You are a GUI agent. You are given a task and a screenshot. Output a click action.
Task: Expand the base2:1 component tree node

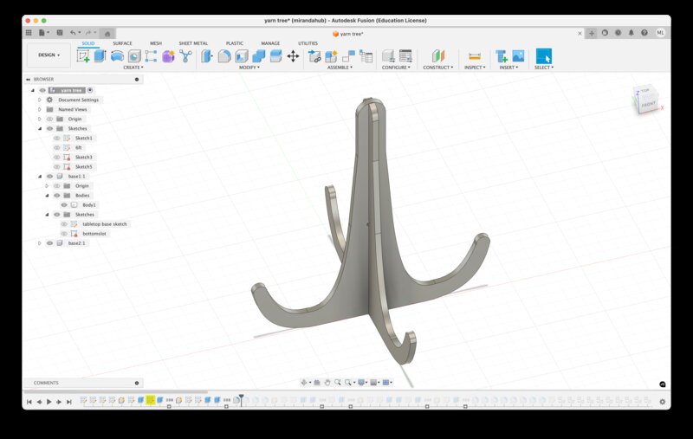(x=39, y=243)
